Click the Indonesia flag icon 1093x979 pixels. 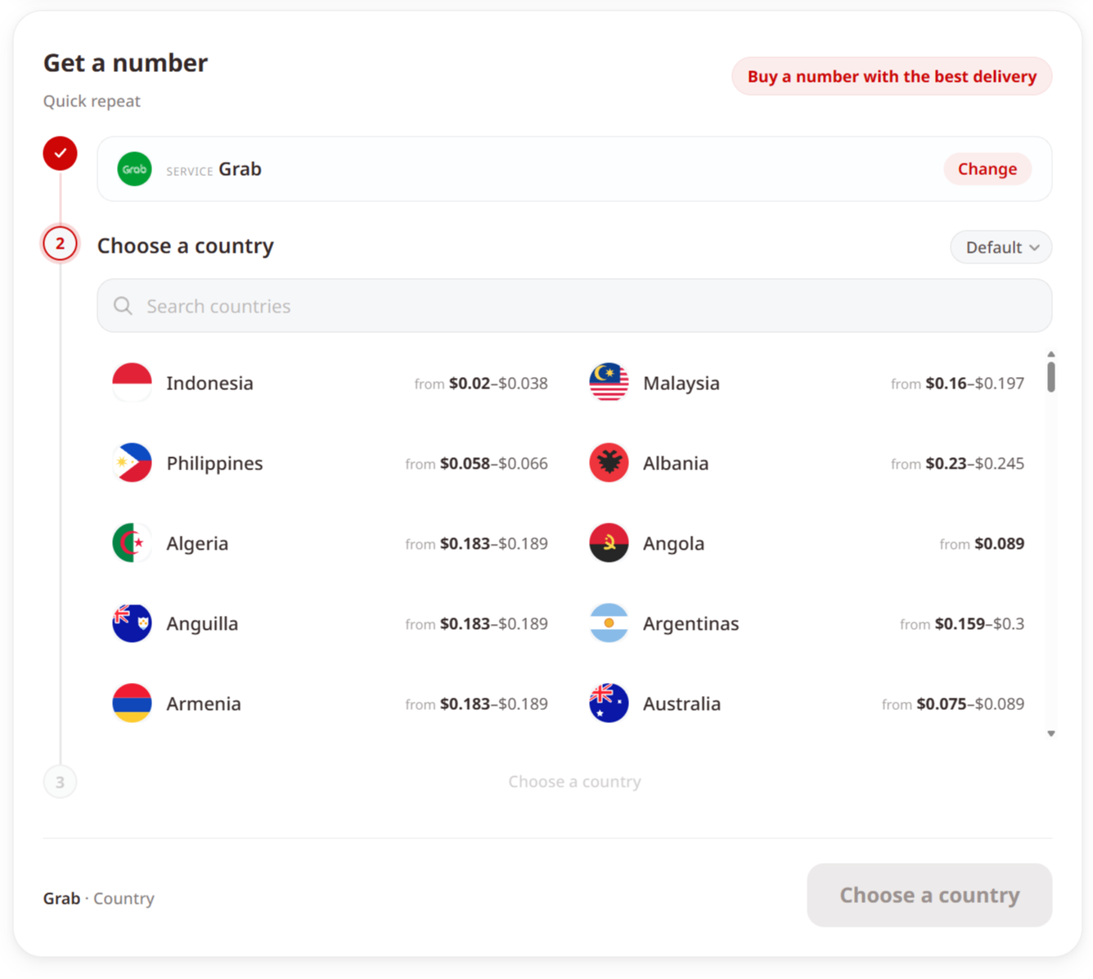pos(132,383)
